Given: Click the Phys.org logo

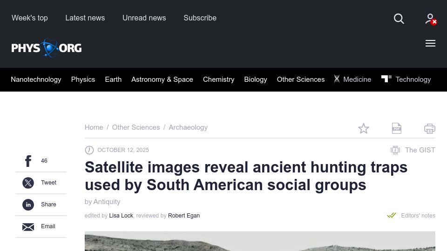Looking at the screenshot, I should tap(47, 48).
